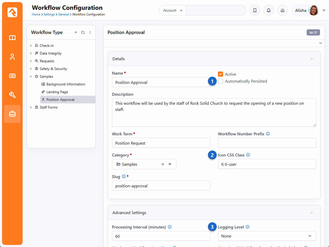Click the Work Term input field
The image size is (329, 247).
pyautogui.click(x=161, y=143)
